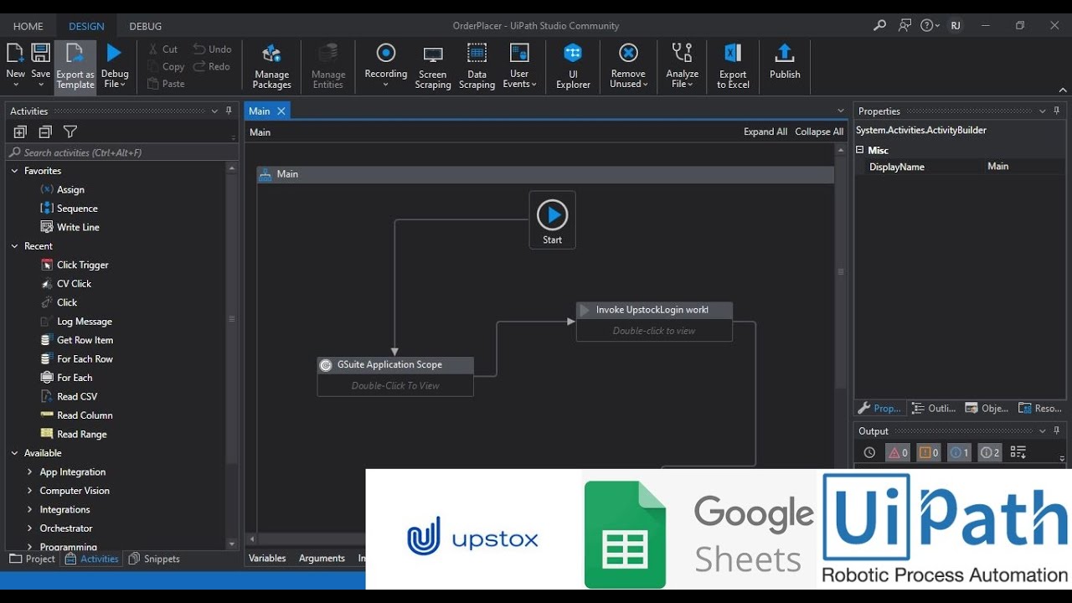This screenshot has height=603, width=1072.
Task: Collapse the Available group
Action: [x=15, y=453]
